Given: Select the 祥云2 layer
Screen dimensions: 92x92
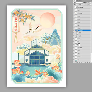Looking at the screenshot, I should click(x=82, y=28).
